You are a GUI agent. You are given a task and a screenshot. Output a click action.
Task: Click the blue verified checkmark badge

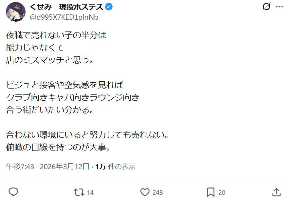point(109,6)
